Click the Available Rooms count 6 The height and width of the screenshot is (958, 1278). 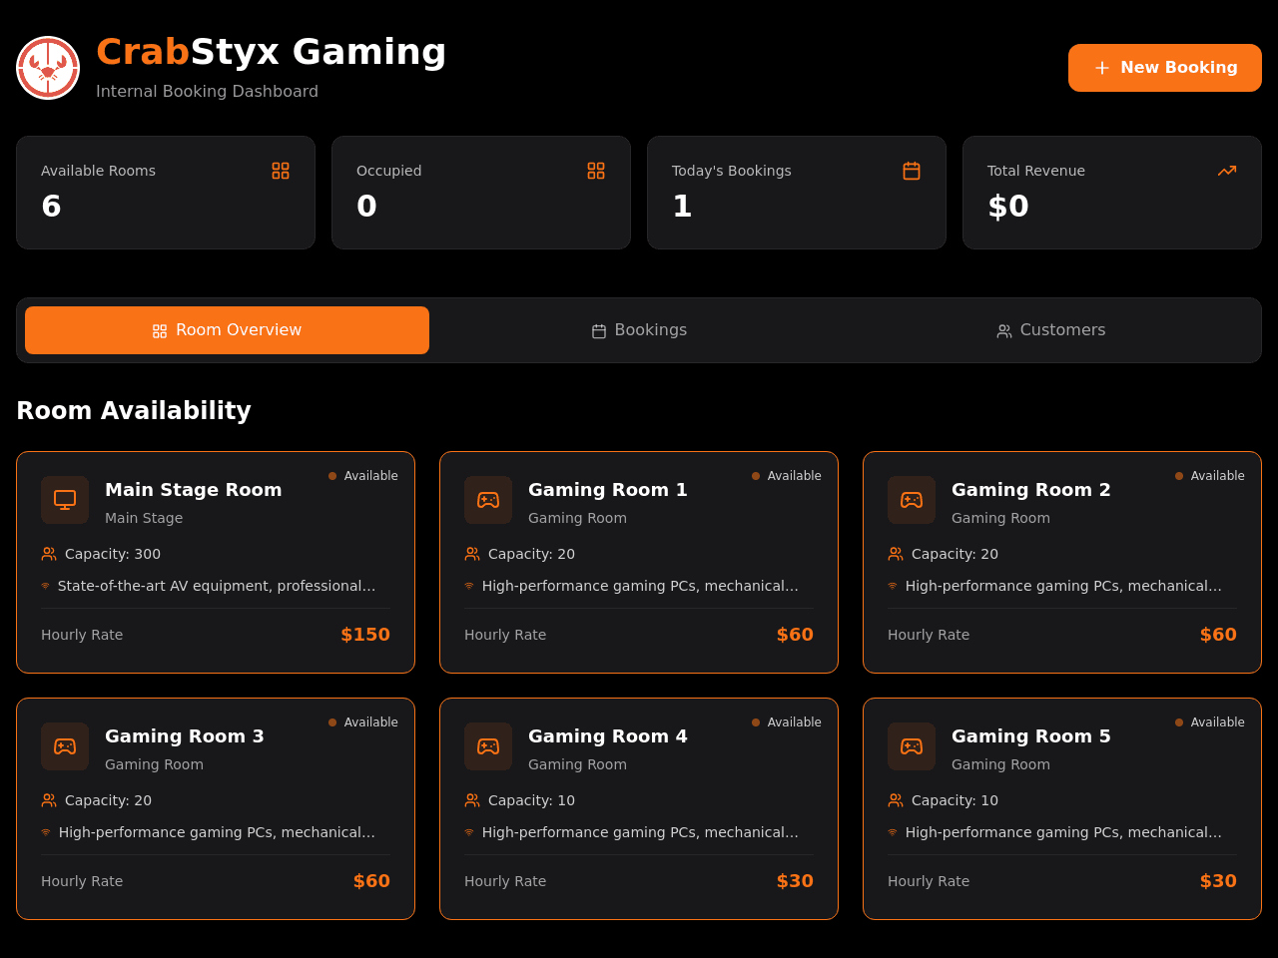point(51,207)
